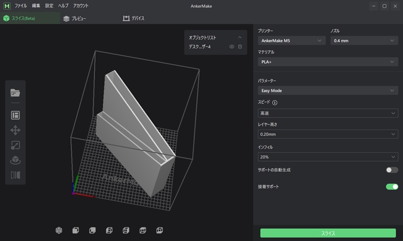Open the Easy Mode parameter dropdown
Screen dimensions: 403x241
(328, 90)
